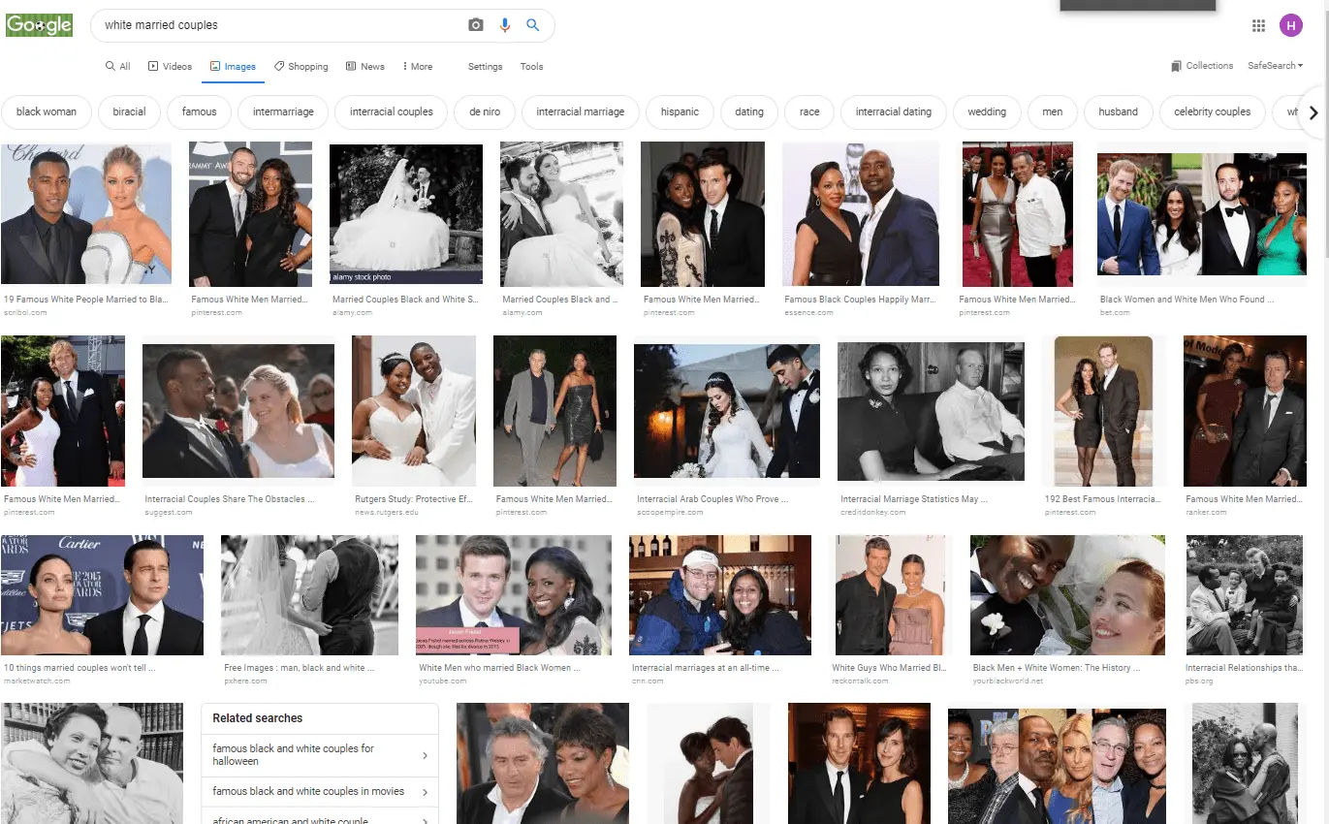Click the Google logo
This screenshot has width=1329, height=824.
tap(39, 24)
